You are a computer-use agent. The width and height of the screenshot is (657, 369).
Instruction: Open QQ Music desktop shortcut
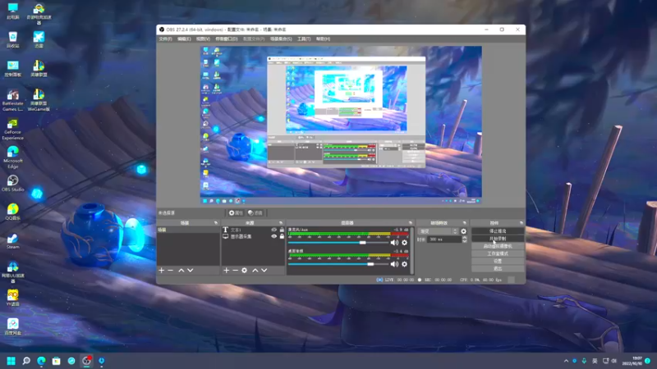pyautogui.click(x=12, y=212)
